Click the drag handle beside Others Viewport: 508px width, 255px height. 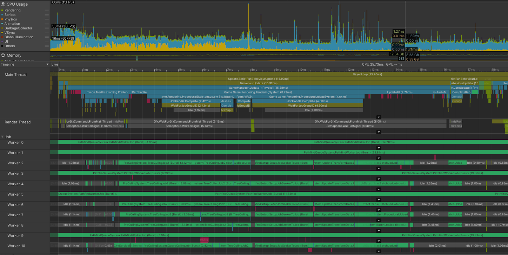point(47,46)
